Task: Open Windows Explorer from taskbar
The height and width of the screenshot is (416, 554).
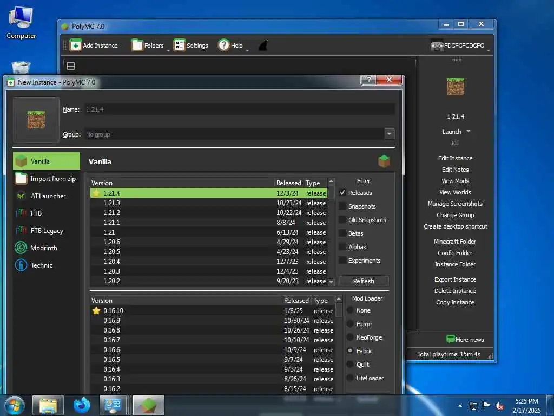Action: (48, 405)
